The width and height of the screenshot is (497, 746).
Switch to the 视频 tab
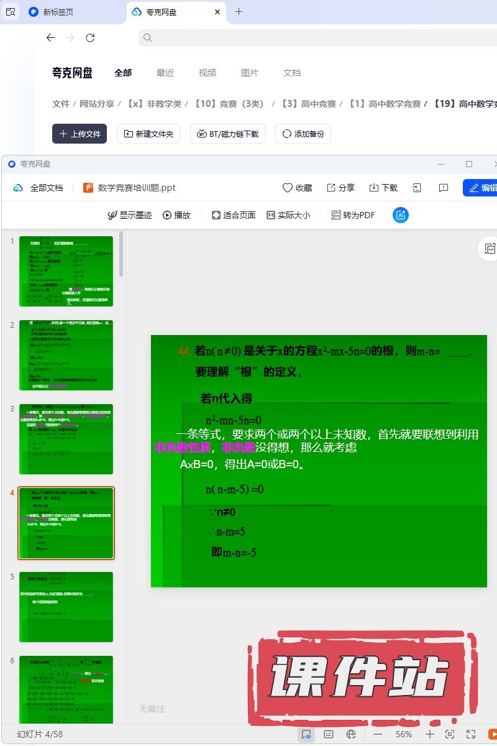(x=207, y=73)
